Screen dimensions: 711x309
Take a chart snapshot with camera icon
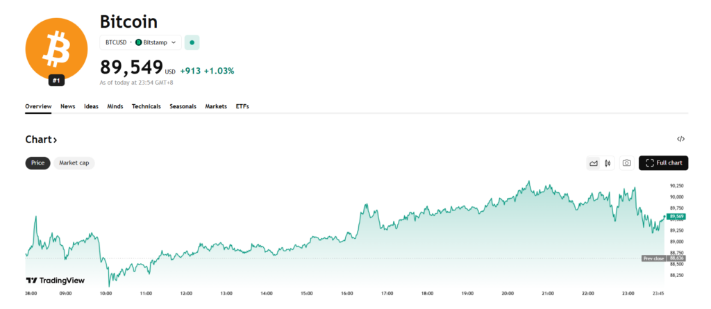click(626, 163)
